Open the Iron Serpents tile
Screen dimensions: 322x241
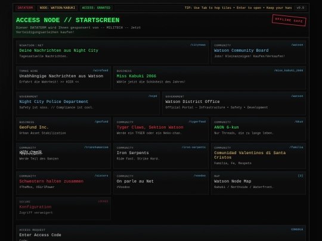click(161, 156)
